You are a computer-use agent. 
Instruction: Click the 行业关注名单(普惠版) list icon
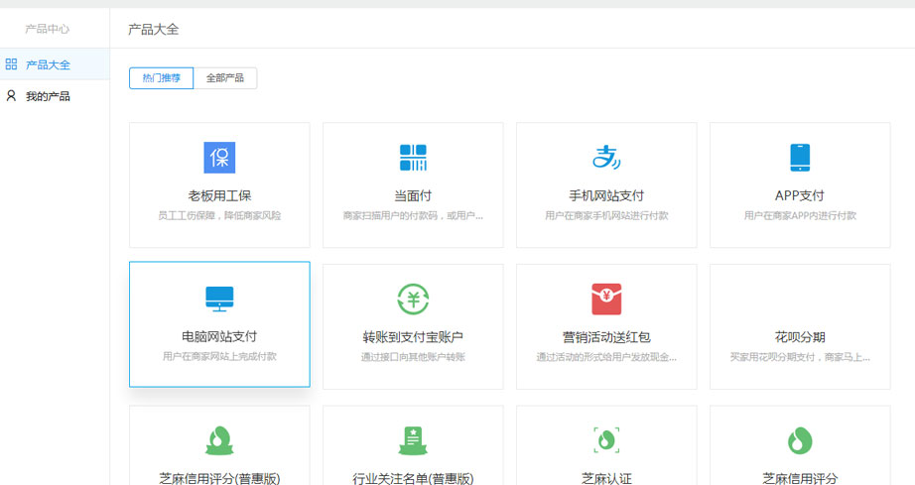(413, 439)
